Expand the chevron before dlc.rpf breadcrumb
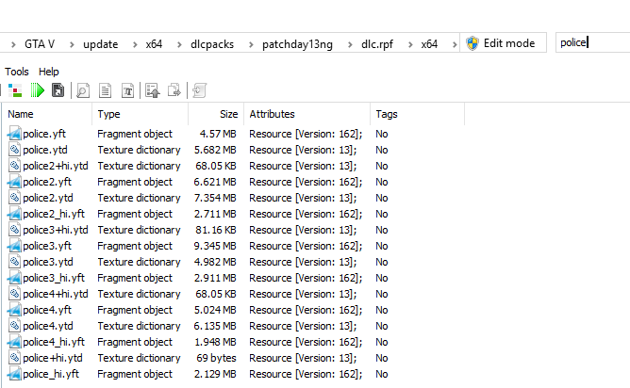The image size is (630, 388). point(350,44)
